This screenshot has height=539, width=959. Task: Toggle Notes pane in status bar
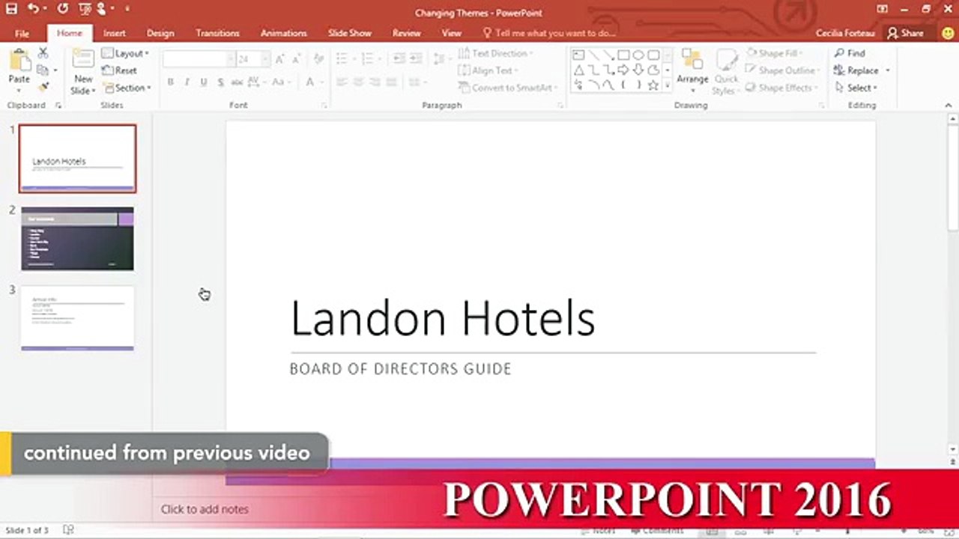click(598, 530)
